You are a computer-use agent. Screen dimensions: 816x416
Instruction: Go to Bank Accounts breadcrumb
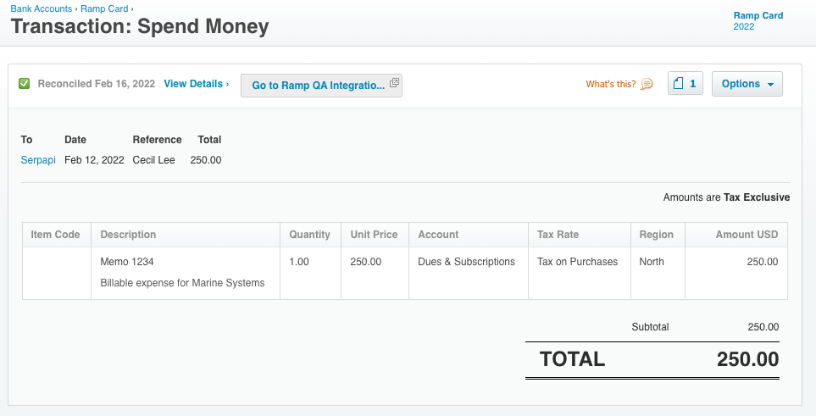point(42,8)
